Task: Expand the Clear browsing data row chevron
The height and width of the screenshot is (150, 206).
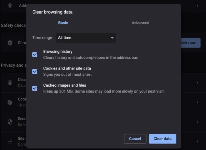Action: tap(197, 83)
